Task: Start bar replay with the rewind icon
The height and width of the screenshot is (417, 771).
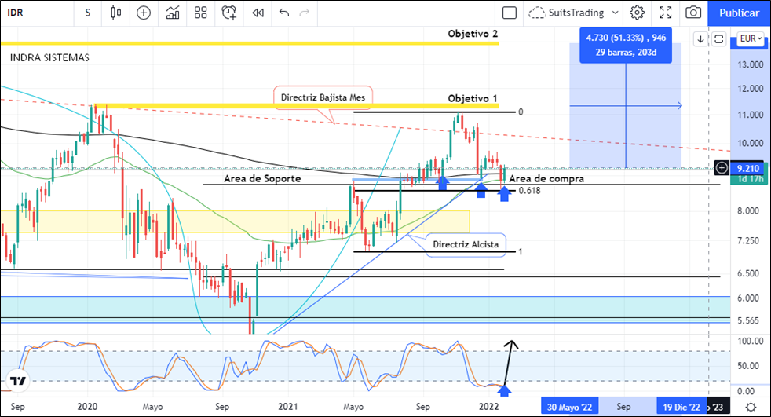Action: pos(258,13)
